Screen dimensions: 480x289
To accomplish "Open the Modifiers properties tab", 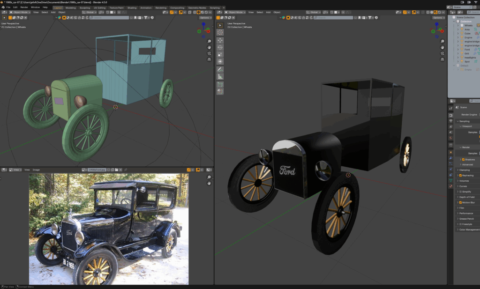I will click(450, 158).
